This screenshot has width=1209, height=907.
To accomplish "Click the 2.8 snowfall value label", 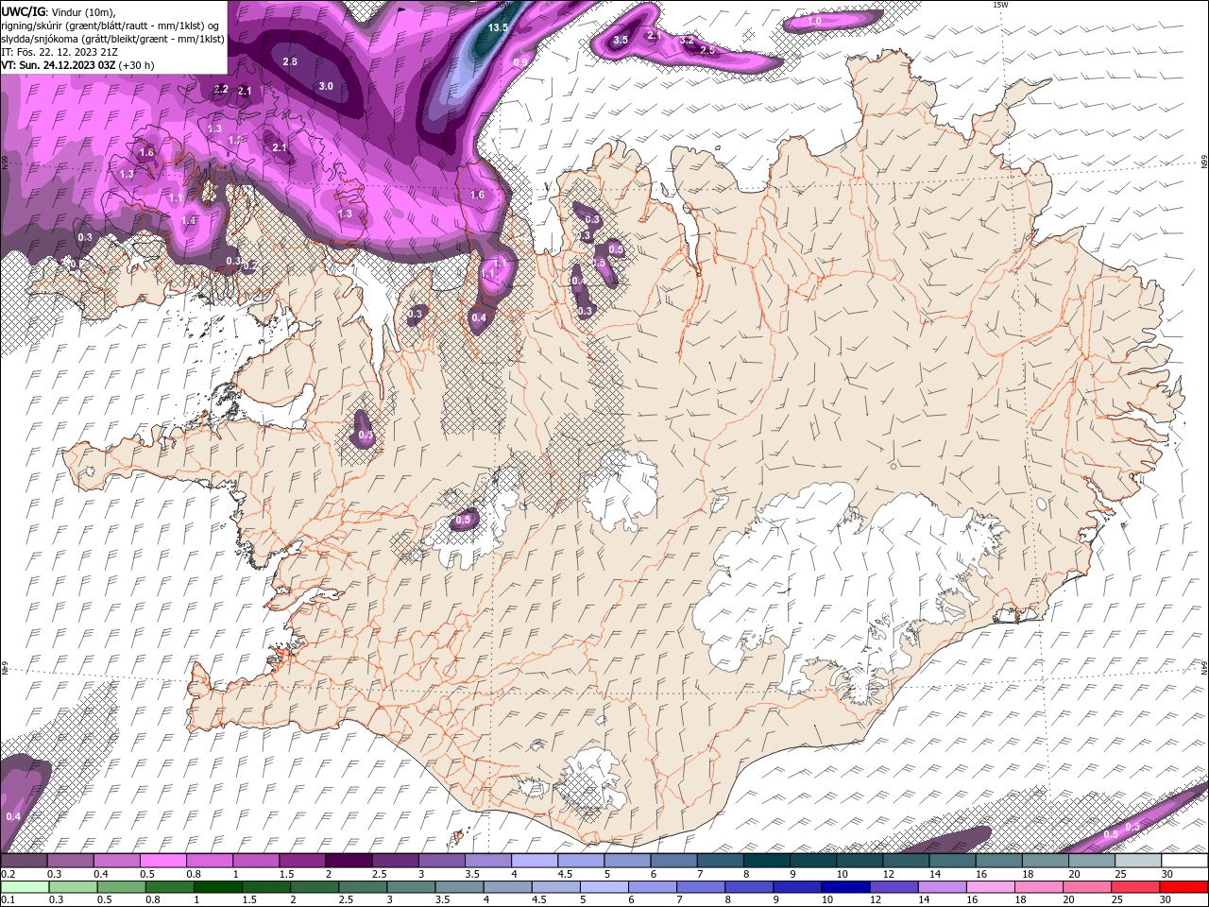I will coord(290,61).
